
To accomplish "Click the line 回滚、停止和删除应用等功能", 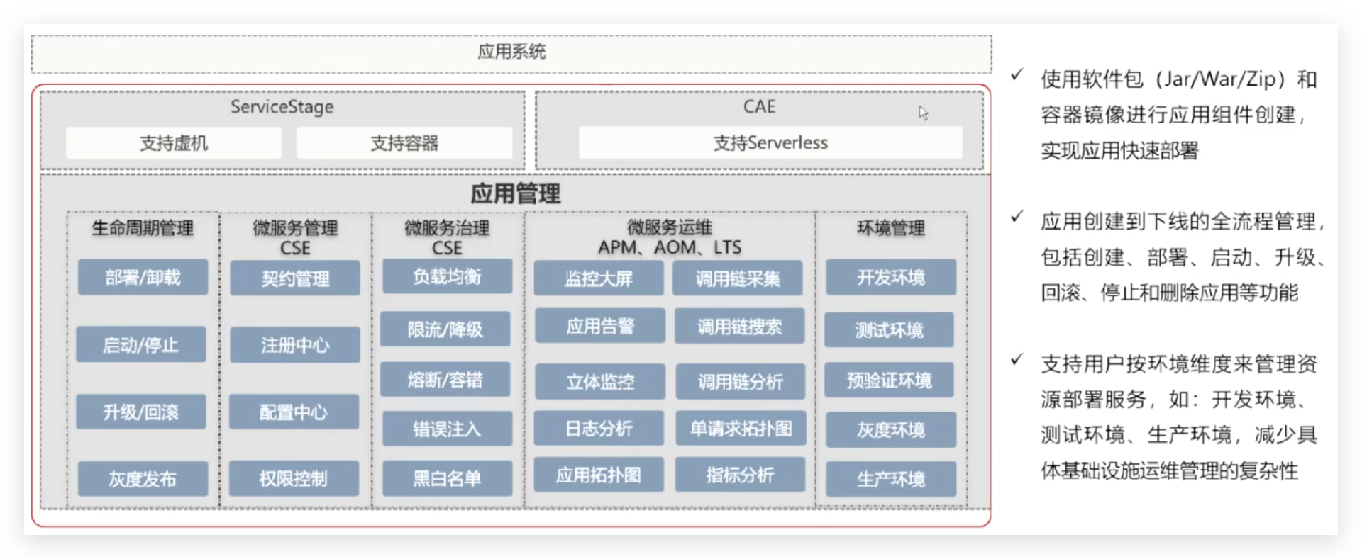I will [x=1169, y=293].
